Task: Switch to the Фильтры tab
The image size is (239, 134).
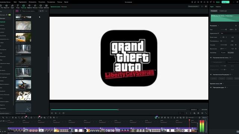Action: point(35,6)
